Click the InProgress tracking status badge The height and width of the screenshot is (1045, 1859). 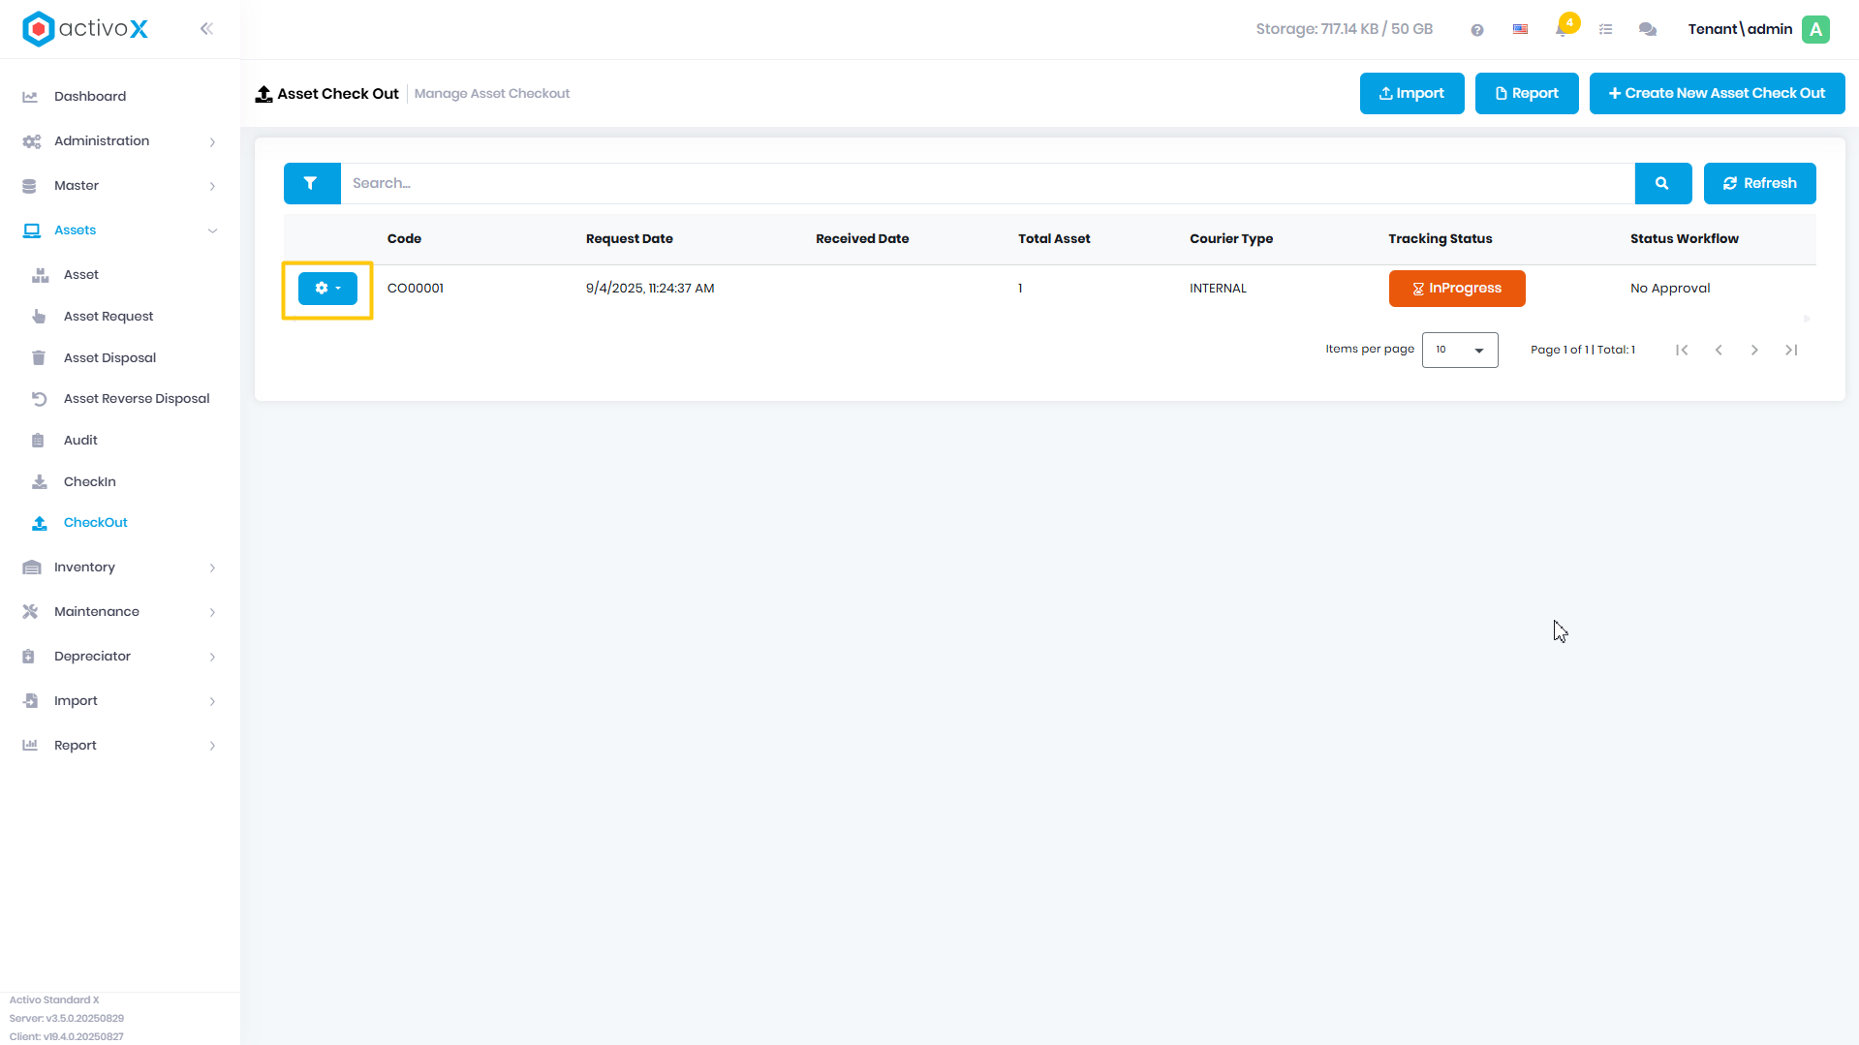(1457, 289)
